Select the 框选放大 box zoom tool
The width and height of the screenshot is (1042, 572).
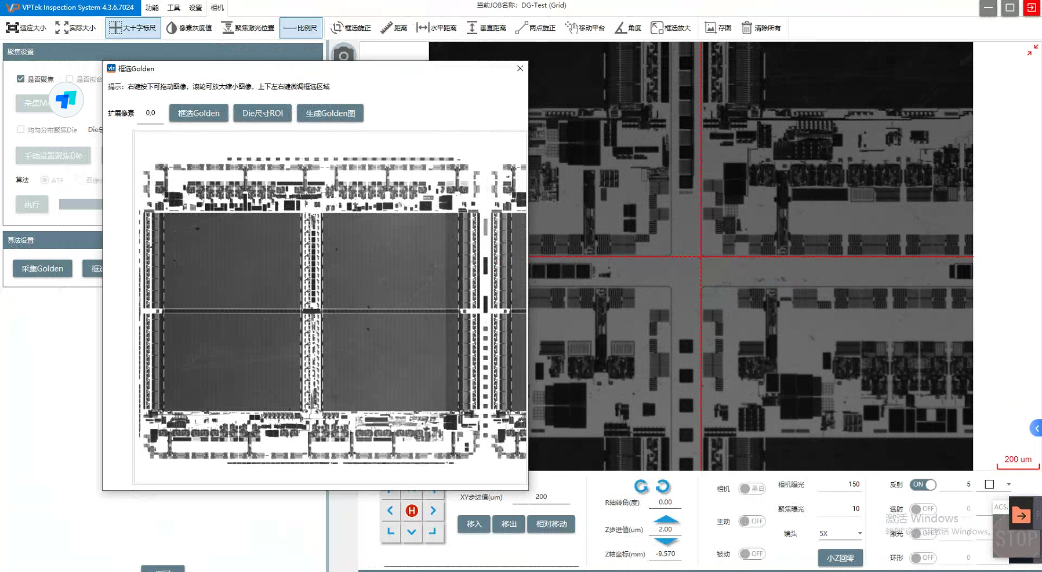(x=671, y=28)
